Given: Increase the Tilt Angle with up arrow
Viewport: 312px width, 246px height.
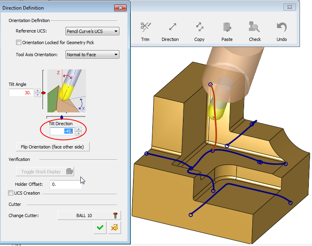Looking at the screenshot, I should click(37, 91).
